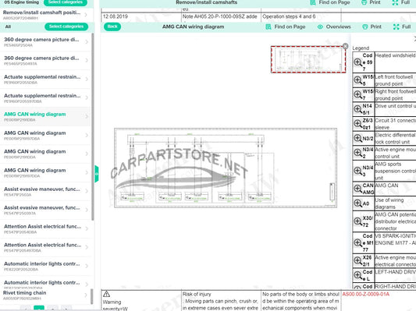Click the warning triangle icon in bottom table
The width and height of the screenshot is (416, 311).
point(106,294)
